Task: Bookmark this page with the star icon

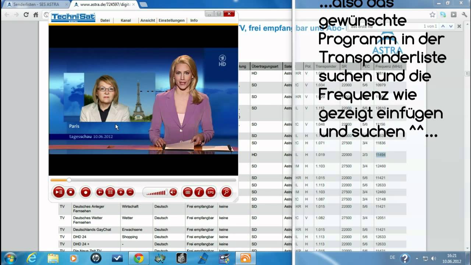Action: click(x=432, y=15)
